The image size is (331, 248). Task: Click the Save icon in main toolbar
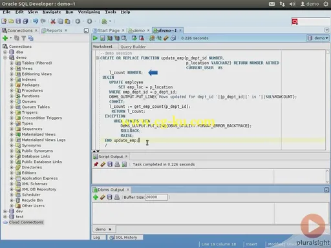[18, 21]
